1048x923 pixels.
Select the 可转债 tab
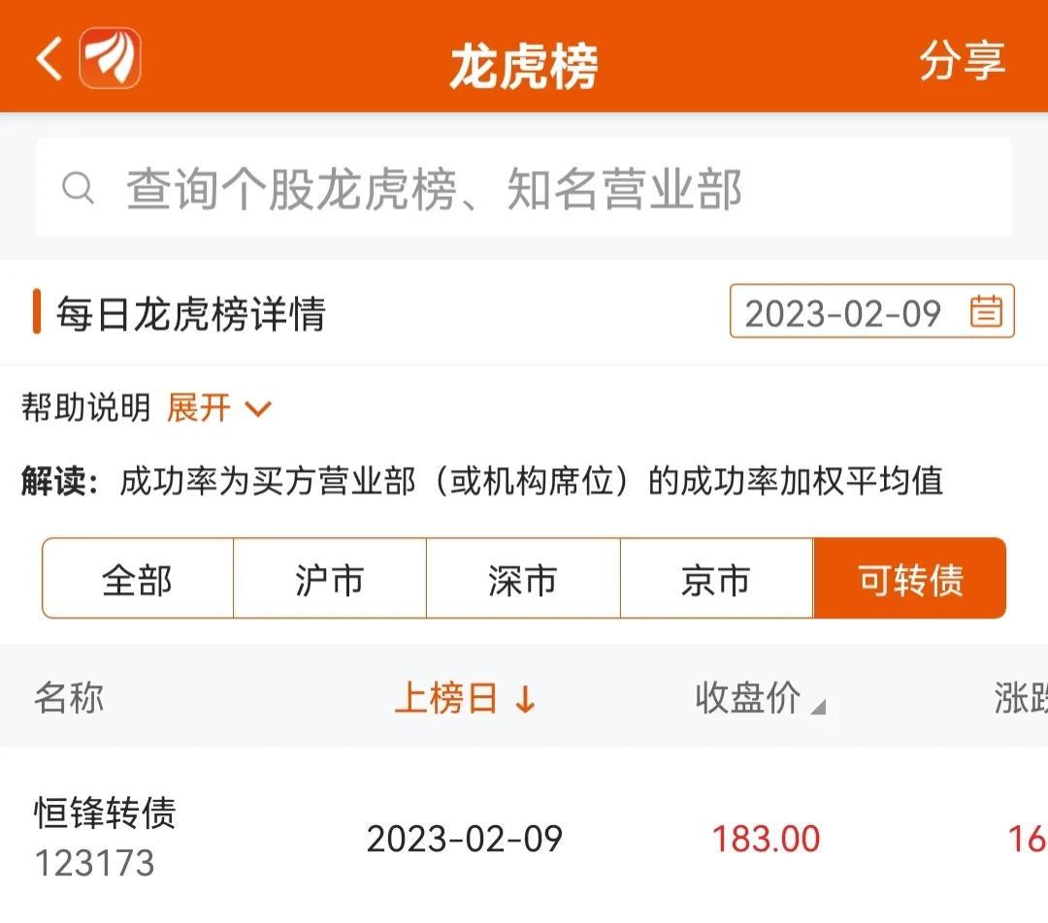click(x=909, y=579)
